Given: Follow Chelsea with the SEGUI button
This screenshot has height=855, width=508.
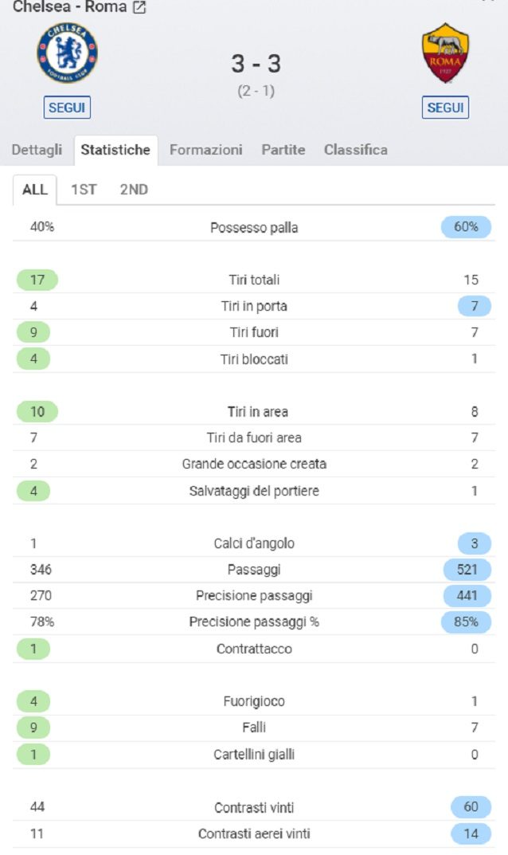Looking at the screenshot, I should coord(67,108).
